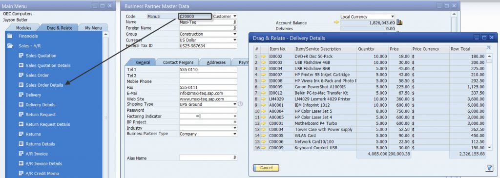Click the translate icon in Name field
The height and width of the screenshot is (178, 500).
(235, 22)
